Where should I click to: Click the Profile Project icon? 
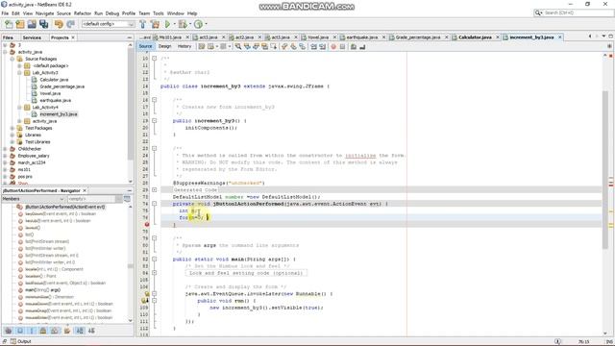pos(199,24)
